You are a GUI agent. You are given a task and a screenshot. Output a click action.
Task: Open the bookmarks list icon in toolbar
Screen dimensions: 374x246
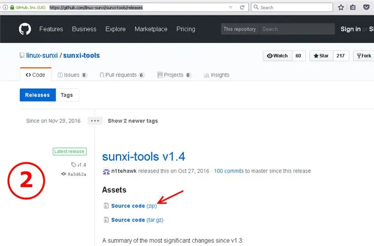pyautogui.click(x=353, y=7)
